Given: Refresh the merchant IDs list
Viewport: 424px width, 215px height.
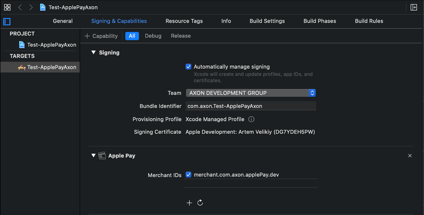Looking at the screenshot, I should point(200,203).
